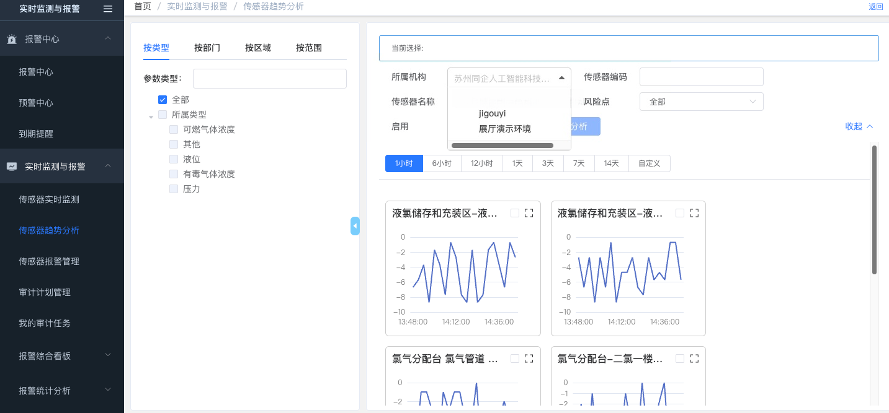Click the alarm center siren icon
889x413 pixels.
(x=12, y=39)
